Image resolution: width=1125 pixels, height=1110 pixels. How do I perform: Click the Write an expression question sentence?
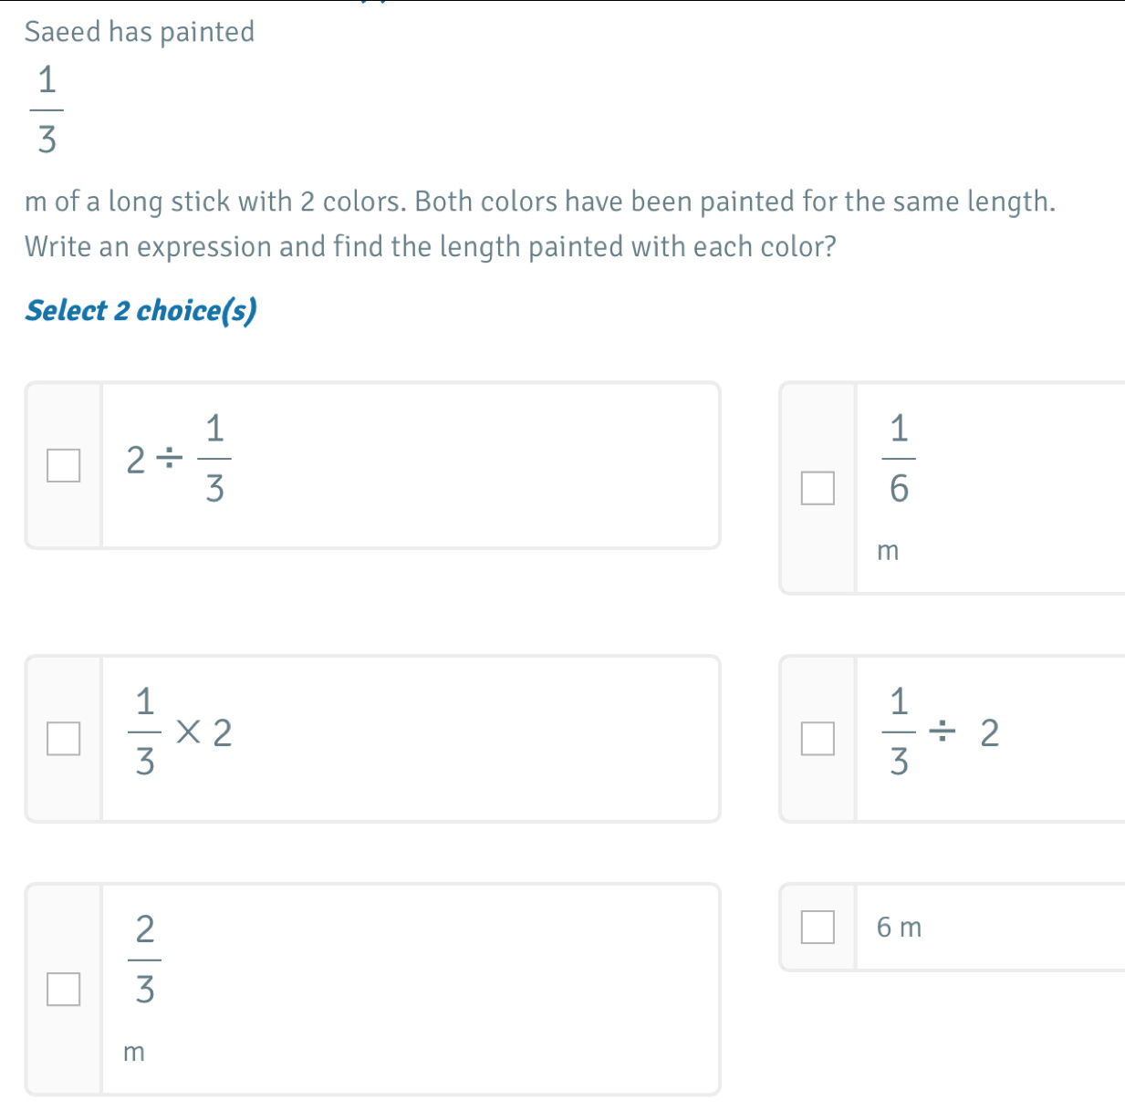click(431, 247)
